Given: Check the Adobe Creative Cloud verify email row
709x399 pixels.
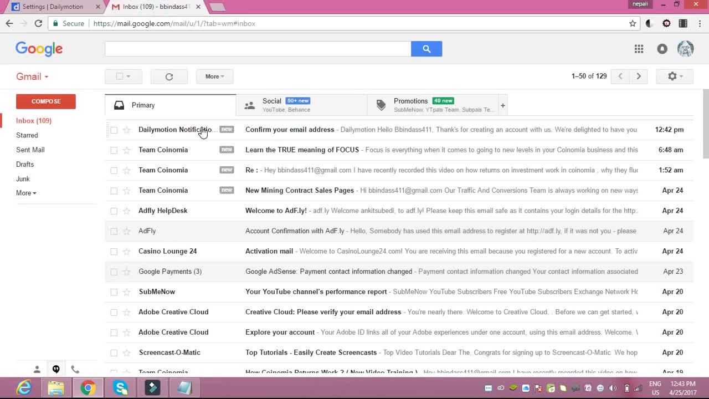Looking at the screenshot, I should tap(114, 312).
